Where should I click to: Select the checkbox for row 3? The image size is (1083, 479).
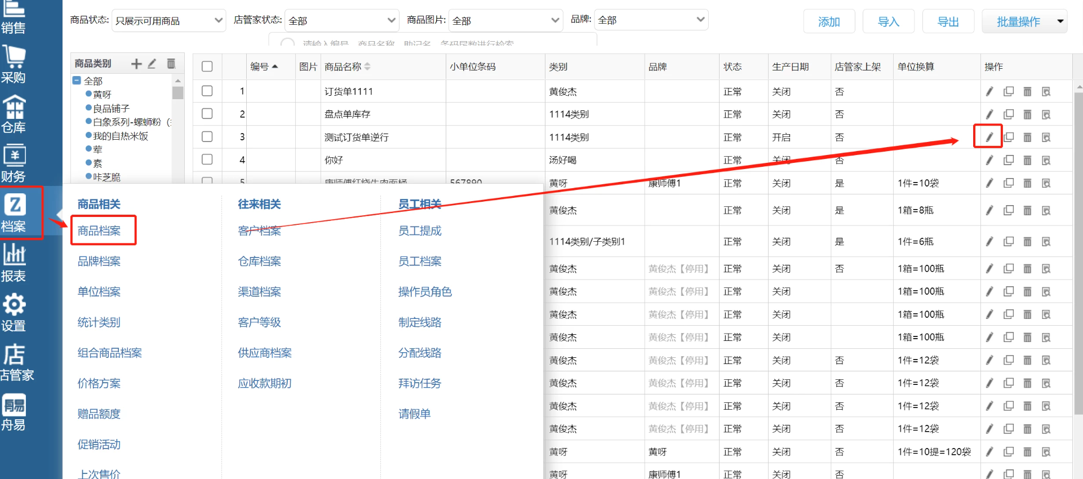pyautogui.click(x=207, y=137)
